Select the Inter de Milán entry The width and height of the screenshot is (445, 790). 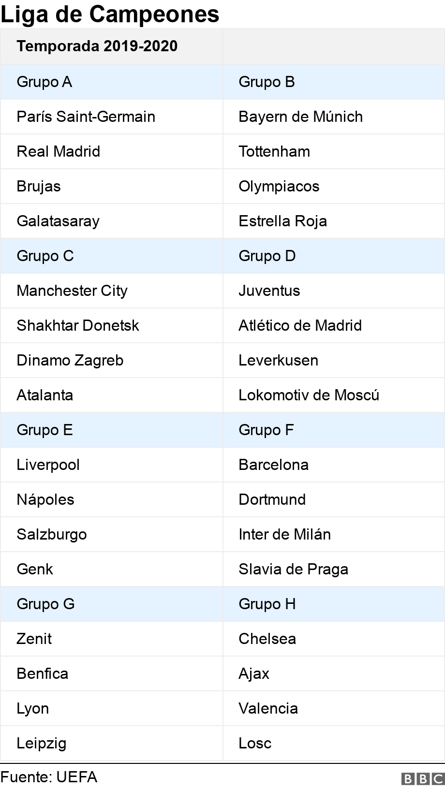tap(284, 534)
